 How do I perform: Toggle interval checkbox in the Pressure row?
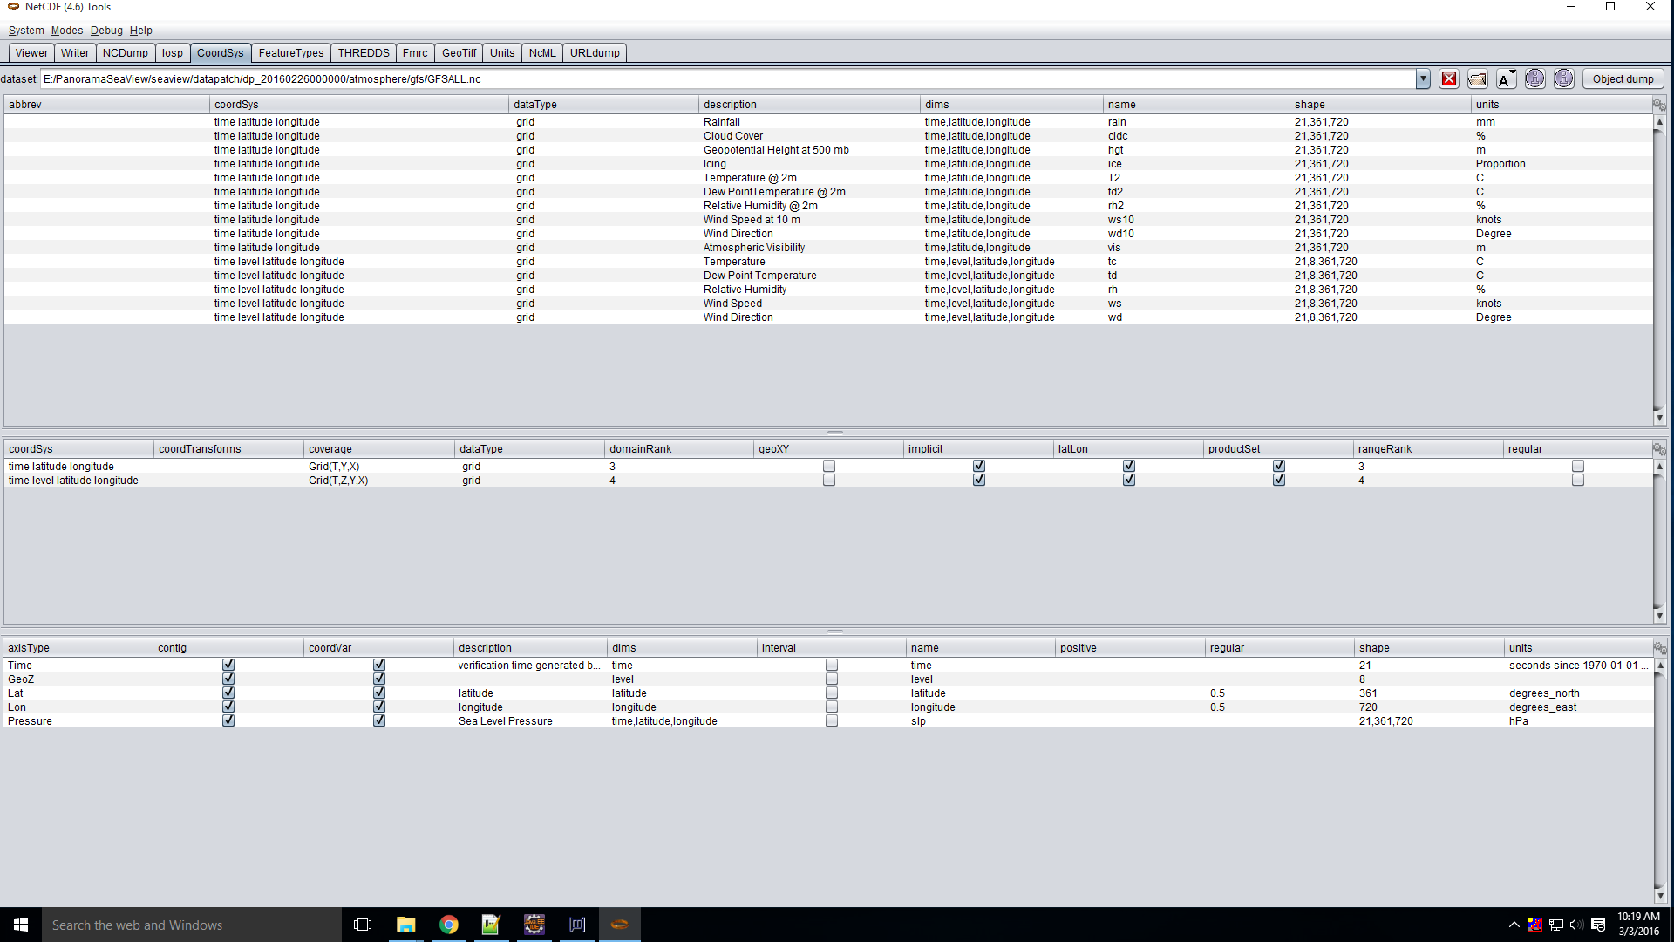[832, 721]
